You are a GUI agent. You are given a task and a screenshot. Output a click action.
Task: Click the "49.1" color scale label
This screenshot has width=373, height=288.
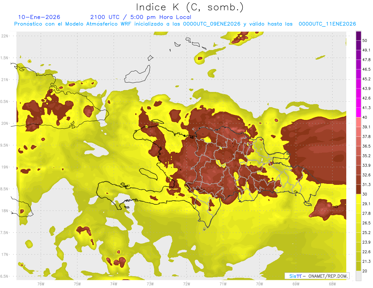(366, 50)
